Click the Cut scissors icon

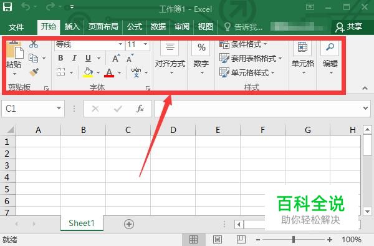click(34, 44)
